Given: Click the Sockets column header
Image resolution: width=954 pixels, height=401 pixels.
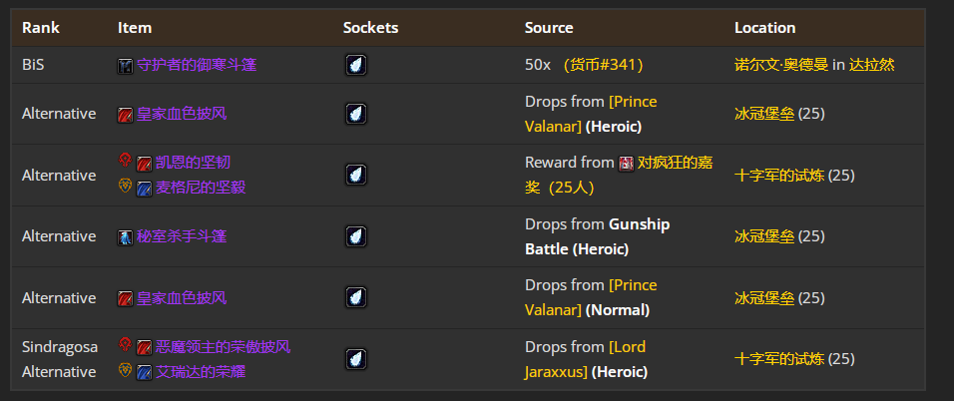Looking at the screenshot, I should click(x=370, y=28).
